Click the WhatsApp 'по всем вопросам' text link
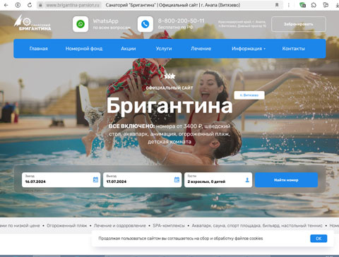This screenshot has height=257, width=339. coord(112,28)
